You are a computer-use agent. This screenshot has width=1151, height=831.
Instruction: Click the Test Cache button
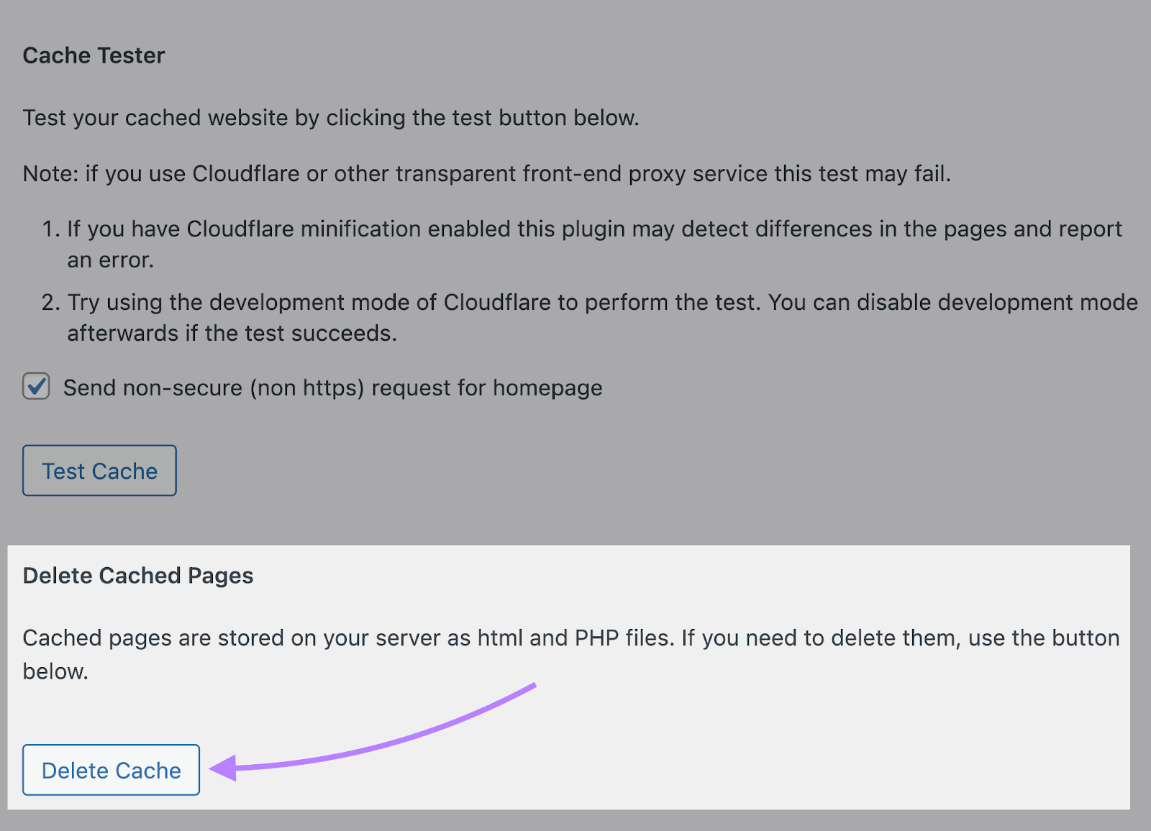(99, 471)
